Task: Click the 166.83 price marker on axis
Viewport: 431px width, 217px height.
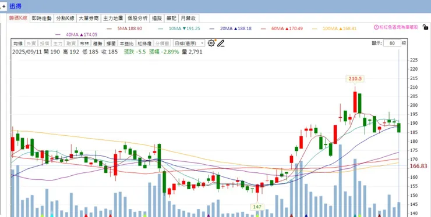Action: tap(419, 166)
